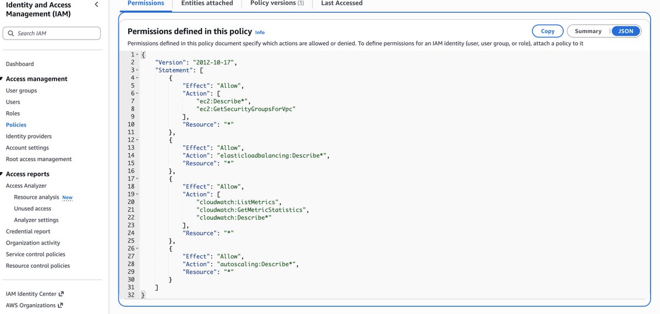Switch to JSON view

626,31
